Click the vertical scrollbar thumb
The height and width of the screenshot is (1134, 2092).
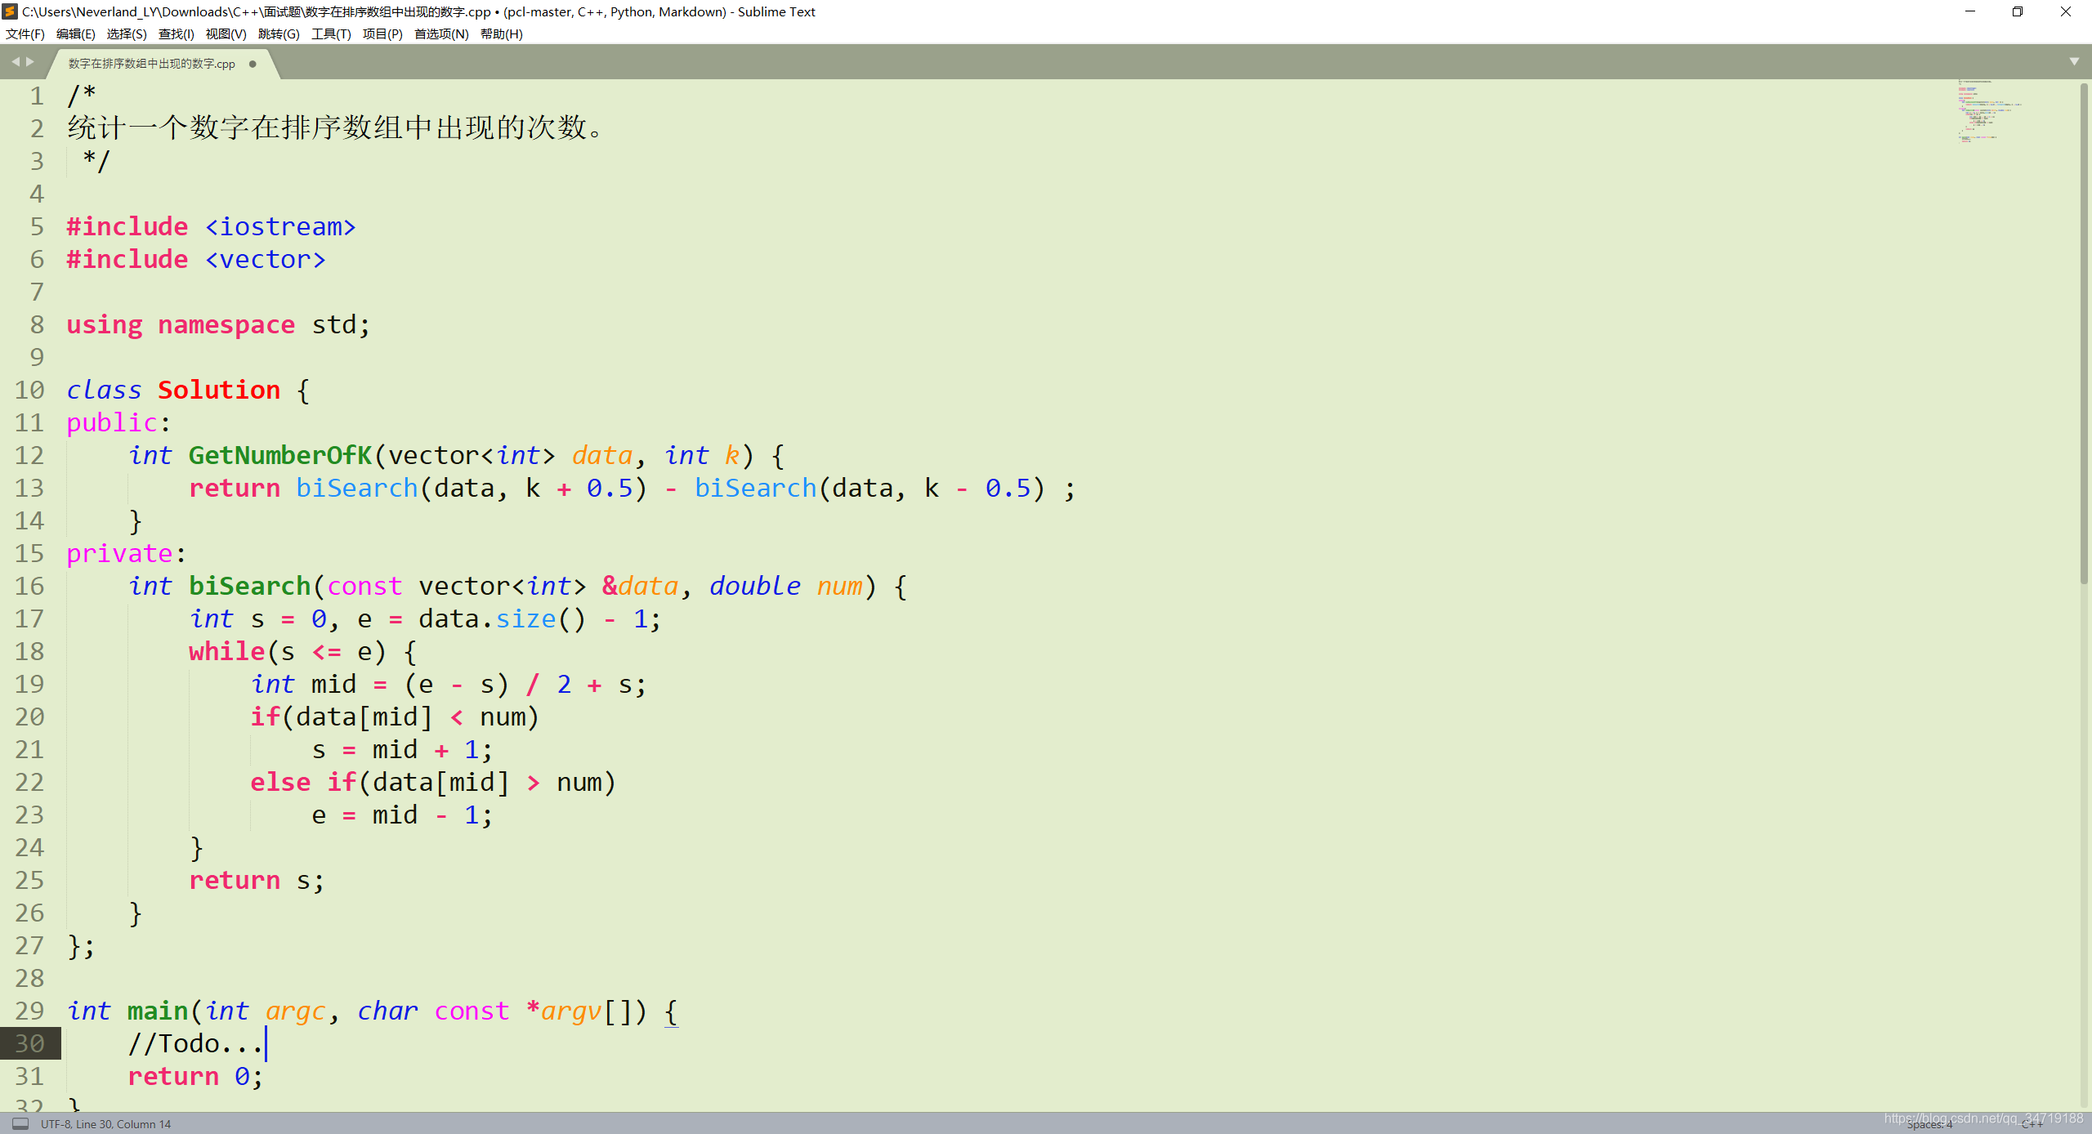(x=2085, y=333)
